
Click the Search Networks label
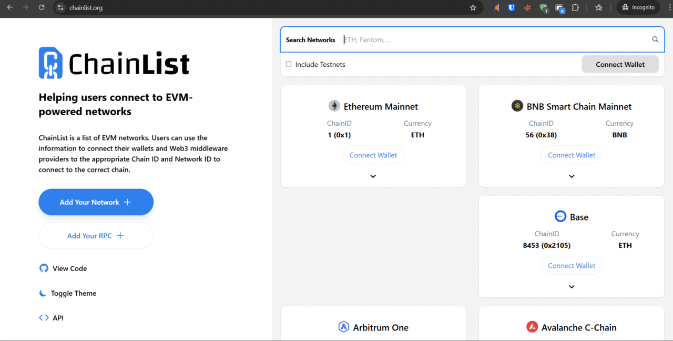[311, 40]
